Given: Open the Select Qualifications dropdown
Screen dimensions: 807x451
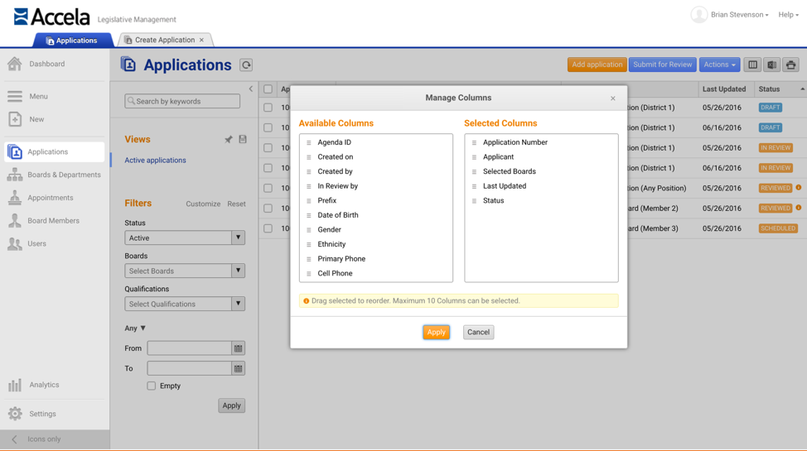Looking at the screenshot, I should pyautogui.click(x=185, y=304).
